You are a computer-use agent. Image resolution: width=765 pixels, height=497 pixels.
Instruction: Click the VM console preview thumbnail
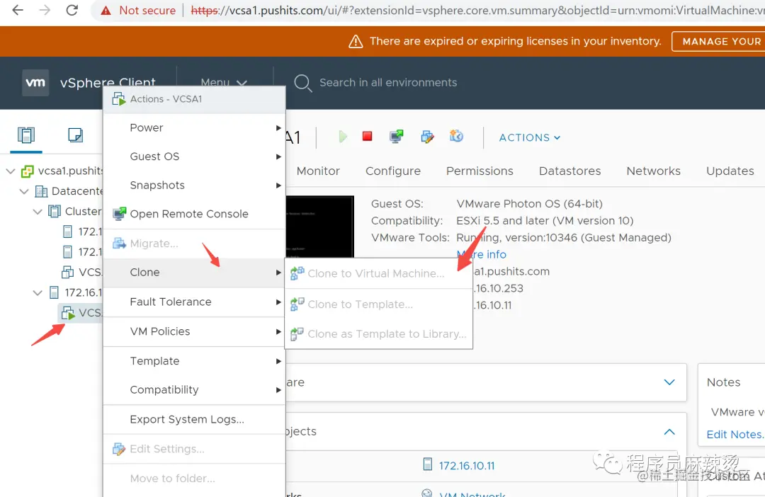[319, 227]
